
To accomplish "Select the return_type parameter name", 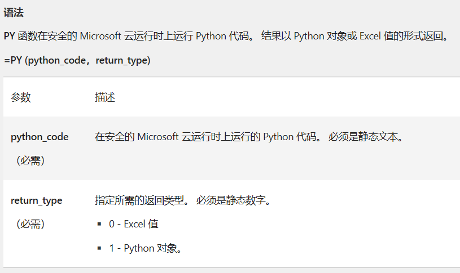I will pyautogui.click(x=36, y=201).
